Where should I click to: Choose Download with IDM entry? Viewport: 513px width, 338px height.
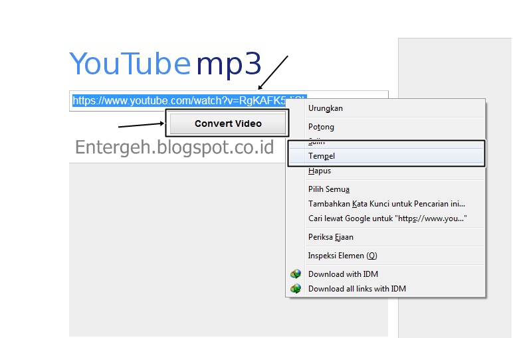pos(385,274)
